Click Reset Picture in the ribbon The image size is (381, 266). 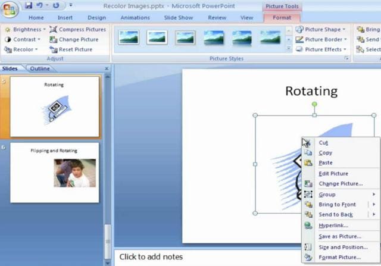pyautogui.click(x=71, y=49)
